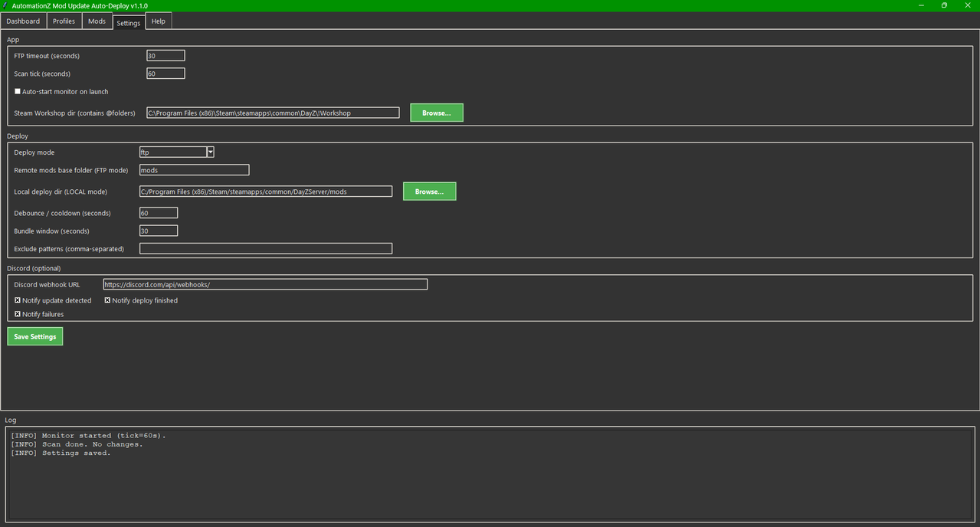Browse for the Steam Workshop directory

click(x=437, y=113)
